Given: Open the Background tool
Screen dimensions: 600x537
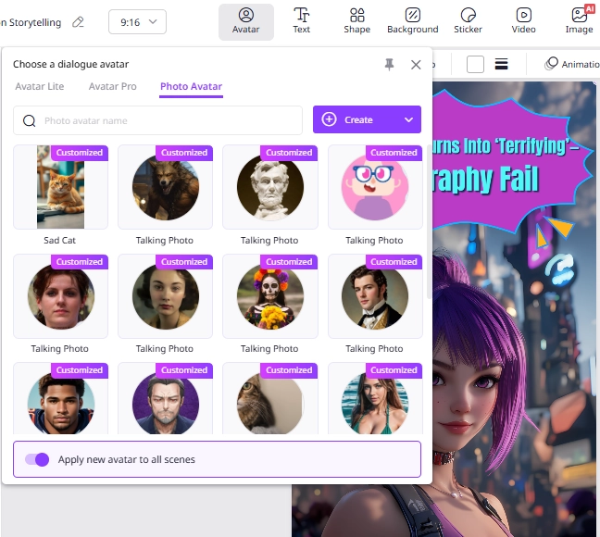Looking at the screenshot, I should click(412, 21).
